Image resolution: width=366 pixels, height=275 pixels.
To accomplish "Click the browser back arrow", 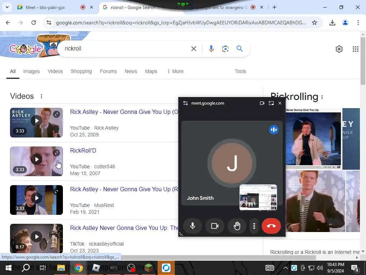I will point(8,23).
